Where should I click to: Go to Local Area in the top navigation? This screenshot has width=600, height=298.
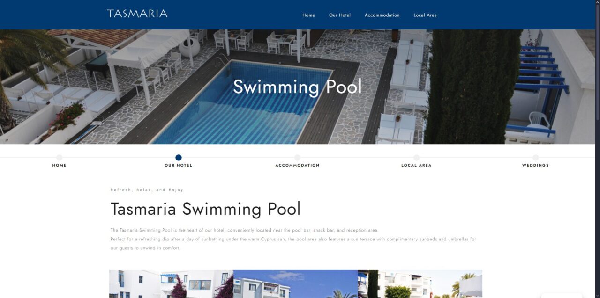coord(425,15)
